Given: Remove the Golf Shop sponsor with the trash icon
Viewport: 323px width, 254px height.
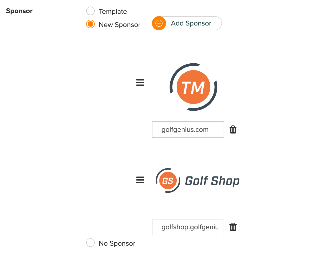Looking at the screenshot, I should pos(233,227).
